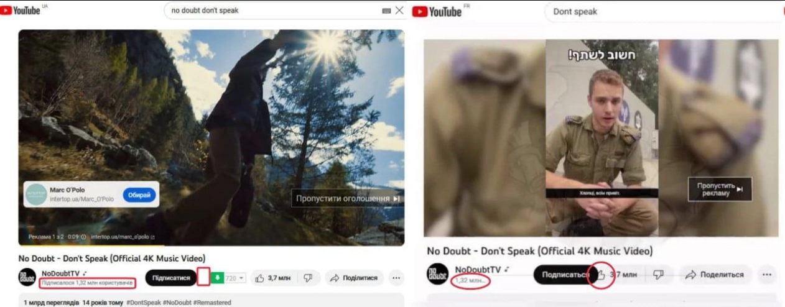
Task: Click the soldier ad video on the FR page
Action: coord(601,138)
